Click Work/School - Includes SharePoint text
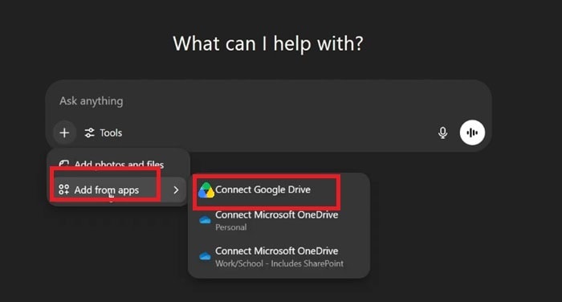 (x=279, y=263)
